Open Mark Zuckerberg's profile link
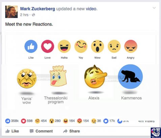Image resolution: width=161 pixels, height=138 pixels. point(37,9)
